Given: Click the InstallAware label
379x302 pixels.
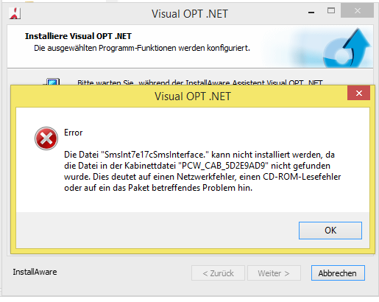Looking at the screenshot, I should click(x=35, y=272).
